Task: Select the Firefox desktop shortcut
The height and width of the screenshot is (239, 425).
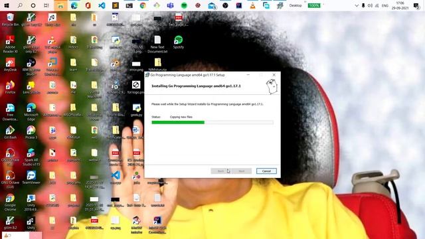Action: [11, 88]
